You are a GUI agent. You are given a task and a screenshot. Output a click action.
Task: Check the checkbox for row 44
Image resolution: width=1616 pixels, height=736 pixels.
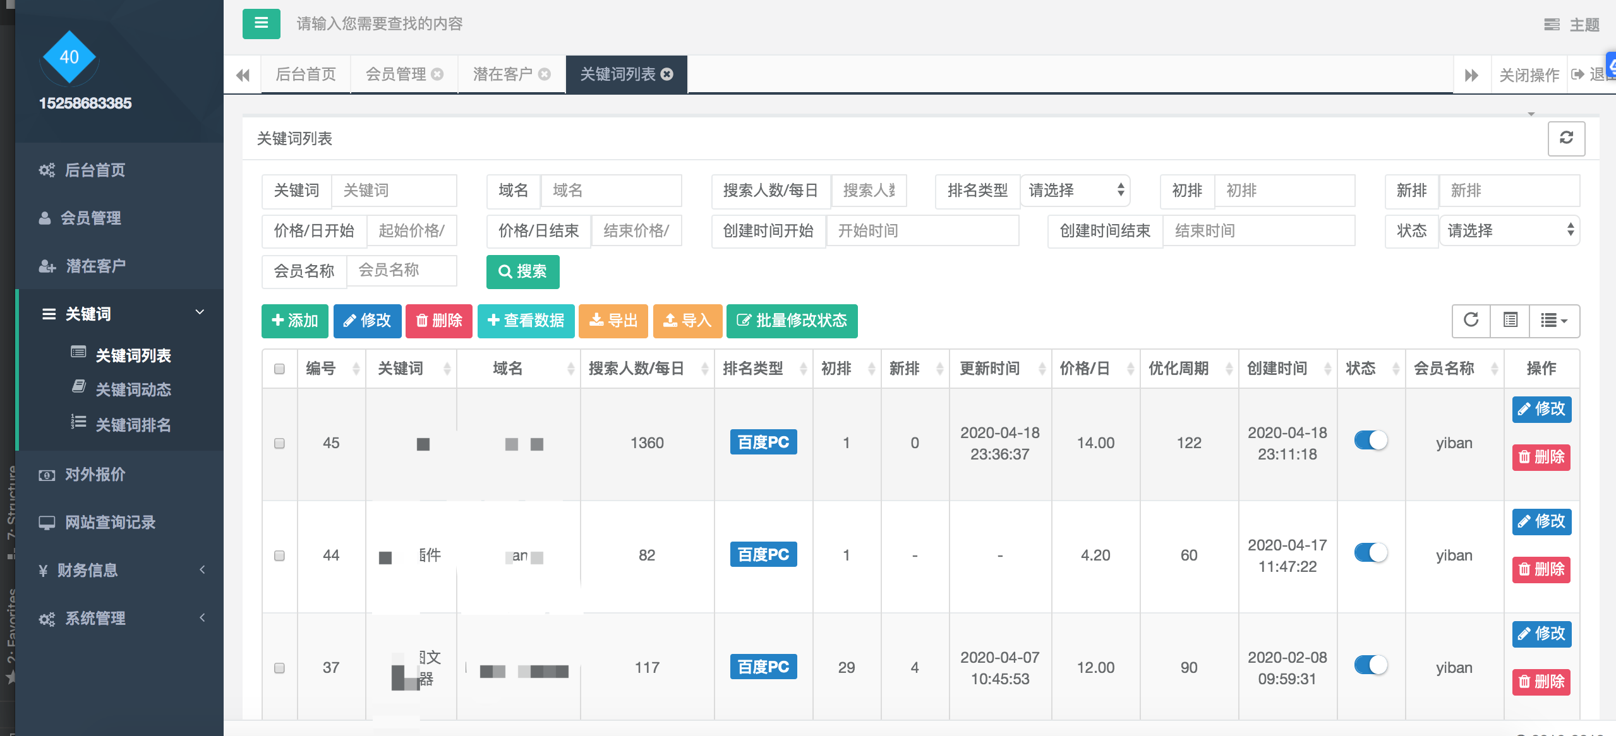(x=279, y=555)
